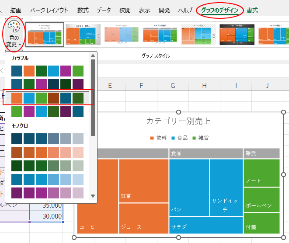Select the ボールペン treemap block
The width and height of the screenshot is (289, 243).
pos(261,200)
